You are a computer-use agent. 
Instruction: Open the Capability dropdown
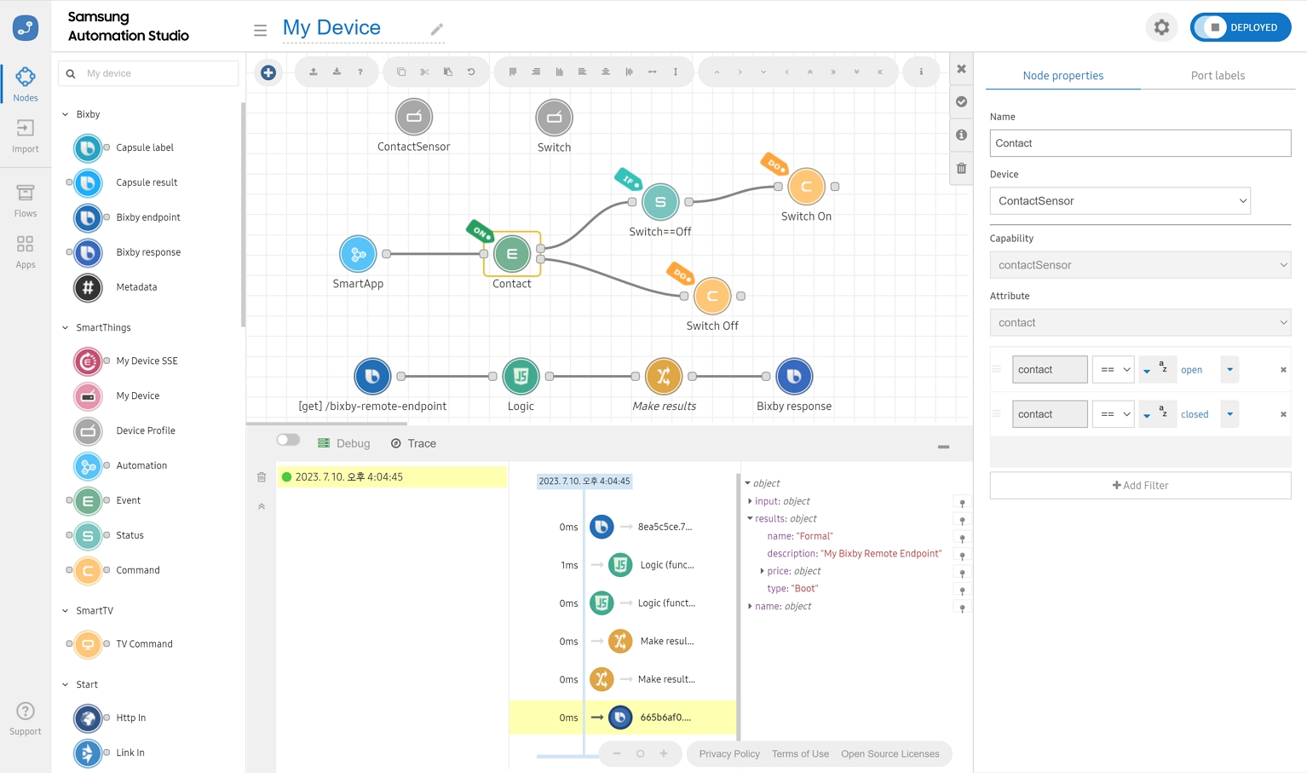pyautogui.click(x=1140, y=265)
